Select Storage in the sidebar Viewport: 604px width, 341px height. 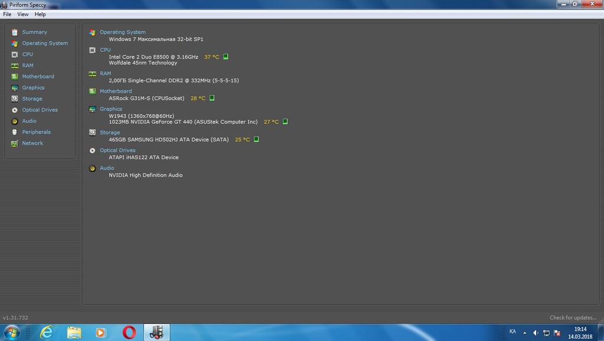point(32,99)
